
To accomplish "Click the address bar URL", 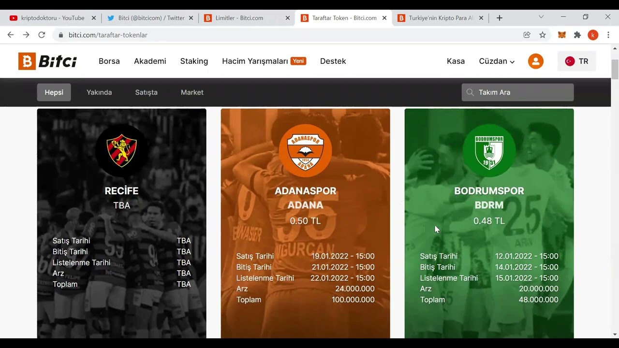I will tap(108, 35).
